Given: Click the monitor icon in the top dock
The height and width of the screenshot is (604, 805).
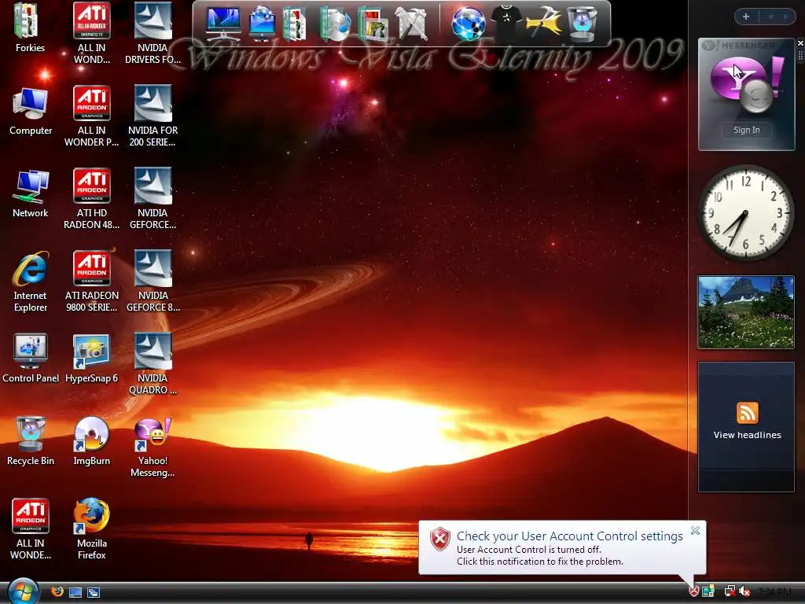Looking at the screenshot, I should (222, 24).
